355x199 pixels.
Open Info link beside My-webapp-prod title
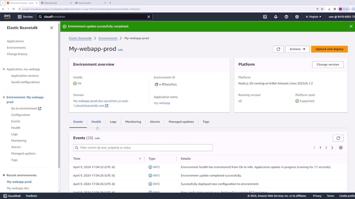(x=120, y=50)
